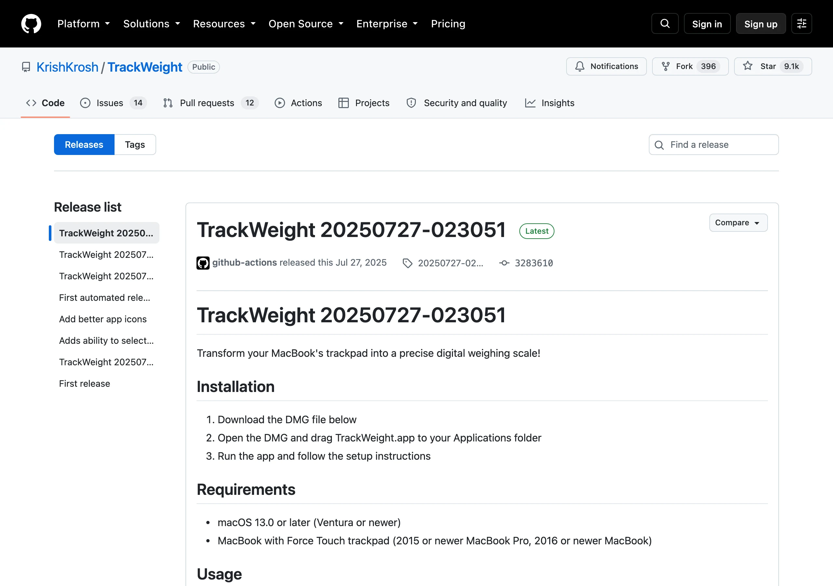The image size is (833, 586).
Task: Open the TrackWeight 20250727-023051 release title link
Action: (351, 230)
